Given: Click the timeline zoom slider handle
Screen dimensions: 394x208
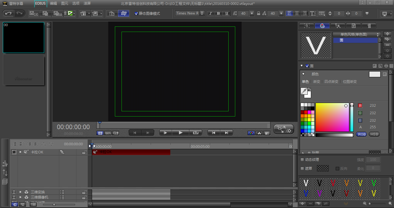Looking at the screenshot, I should (54, 204).
